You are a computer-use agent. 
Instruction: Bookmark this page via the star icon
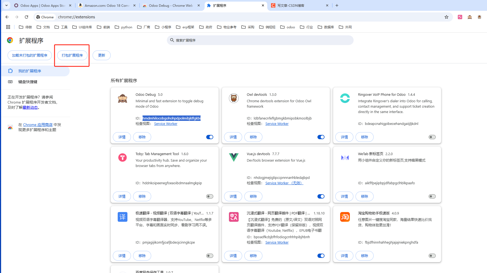click(447, 17)
